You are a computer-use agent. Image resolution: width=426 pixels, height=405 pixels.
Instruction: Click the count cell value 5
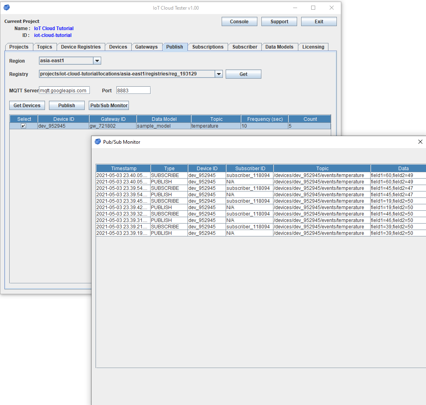(310, 126)
